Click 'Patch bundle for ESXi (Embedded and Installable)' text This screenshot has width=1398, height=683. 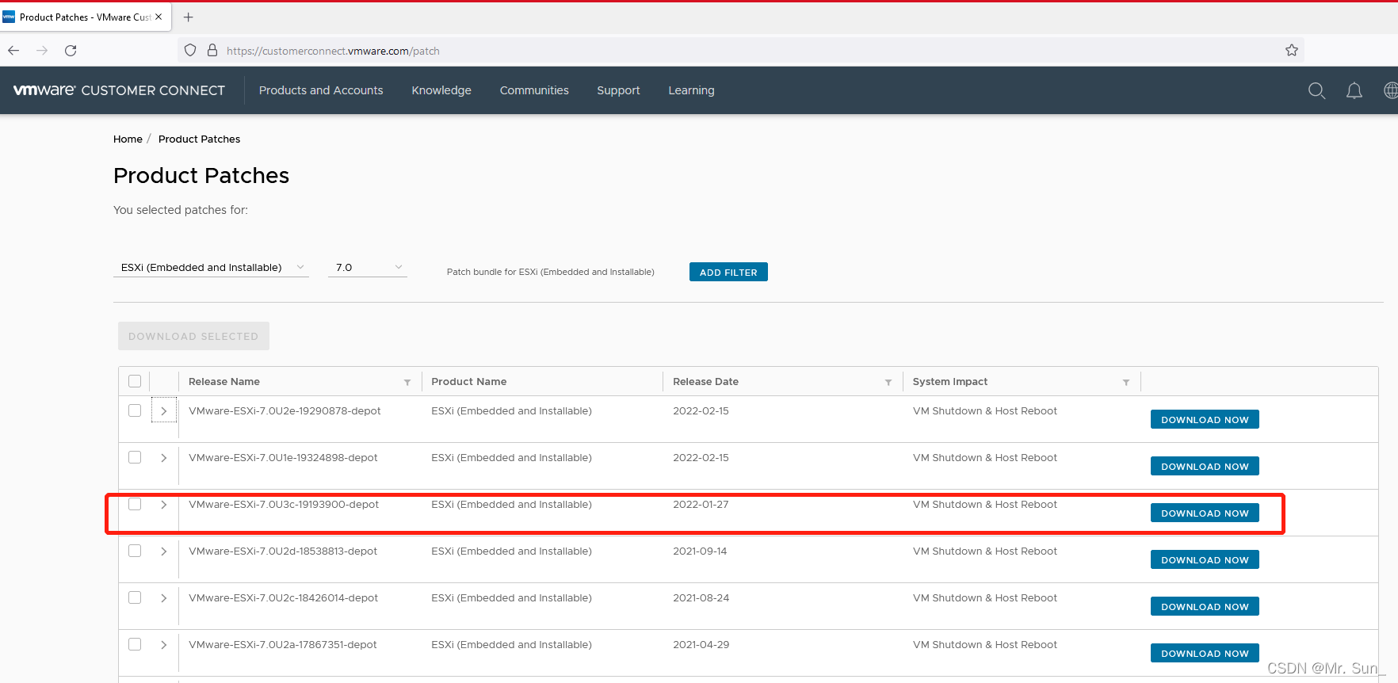pyautogui.click(x=551, y=272)
